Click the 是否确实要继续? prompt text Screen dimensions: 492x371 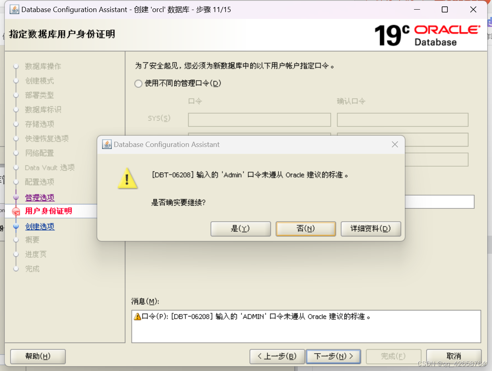[x=178, y=202]
